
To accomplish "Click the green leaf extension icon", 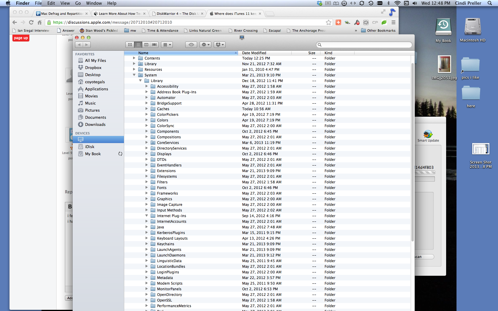I will (384, 22).
